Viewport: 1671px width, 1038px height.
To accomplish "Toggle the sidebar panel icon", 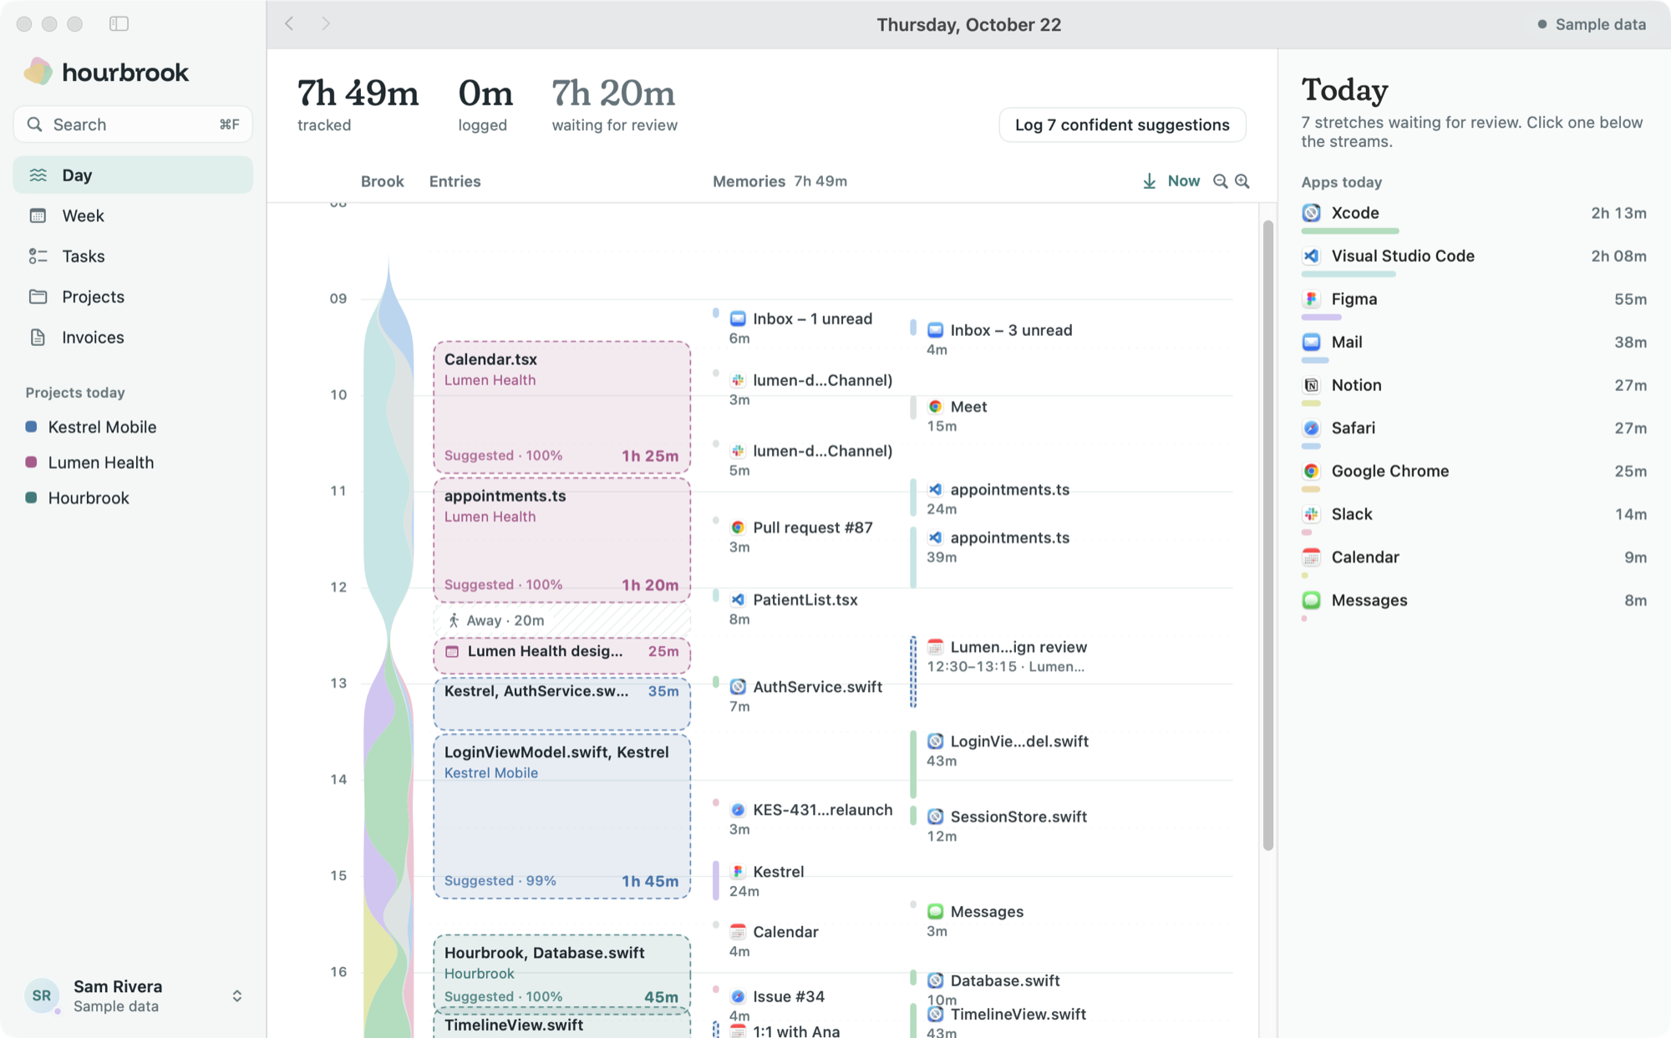I will tap(119, 23).
